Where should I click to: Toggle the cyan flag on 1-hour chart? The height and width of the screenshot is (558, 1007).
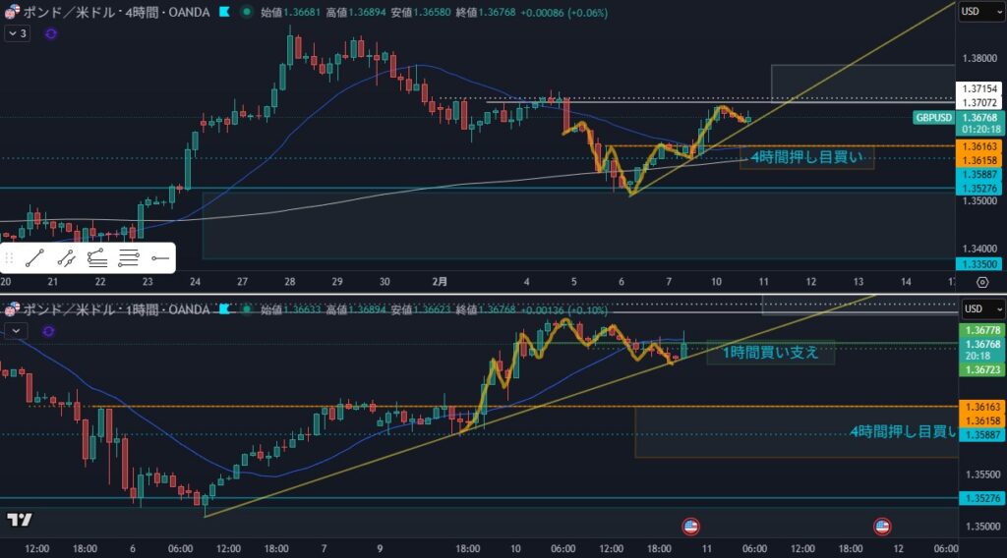225,309
